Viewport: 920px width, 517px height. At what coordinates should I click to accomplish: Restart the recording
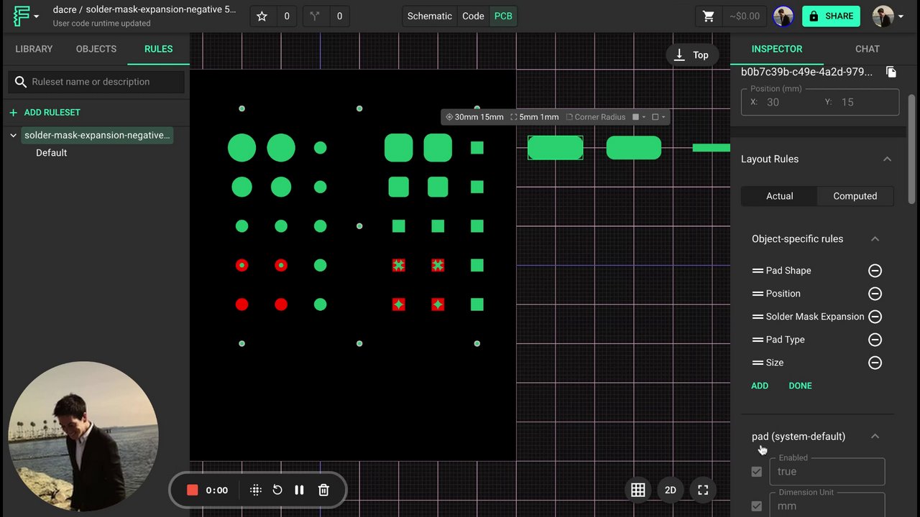[x=277, y=490]
